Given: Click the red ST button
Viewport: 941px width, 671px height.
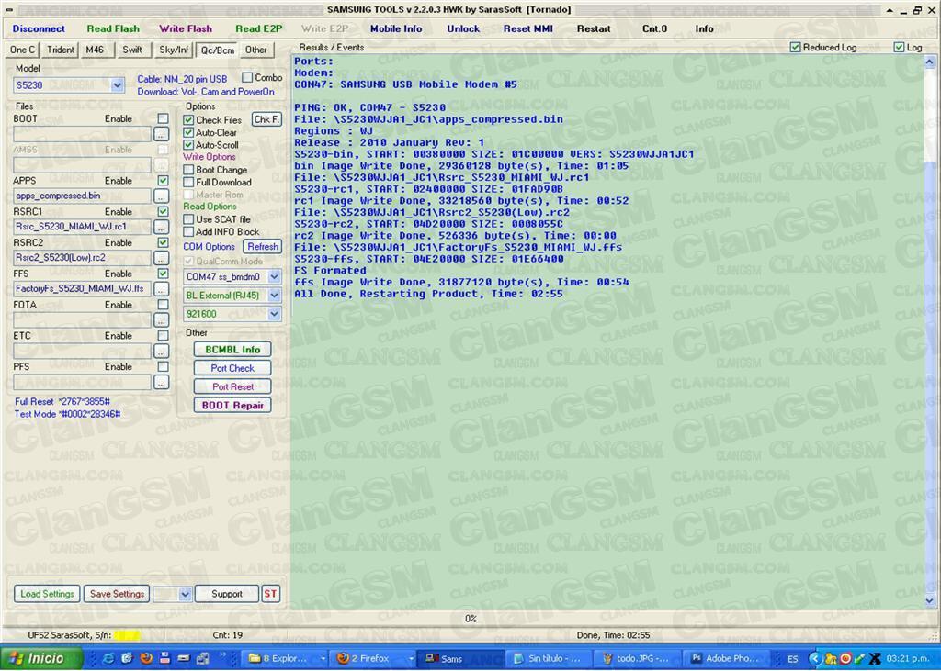Looking at the screenshot, I should [271, 594].
